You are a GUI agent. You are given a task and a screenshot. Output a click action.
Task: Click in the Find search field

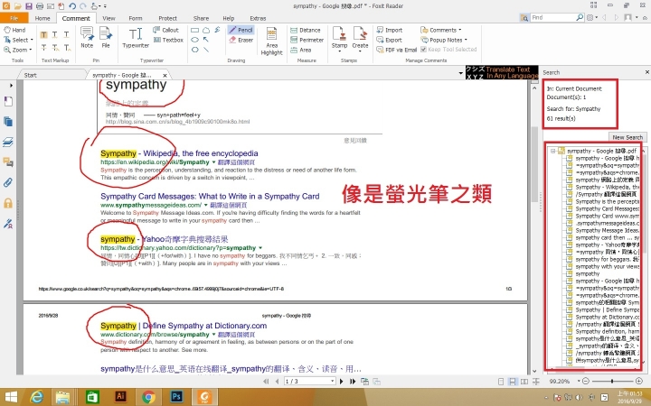(554, 17)
